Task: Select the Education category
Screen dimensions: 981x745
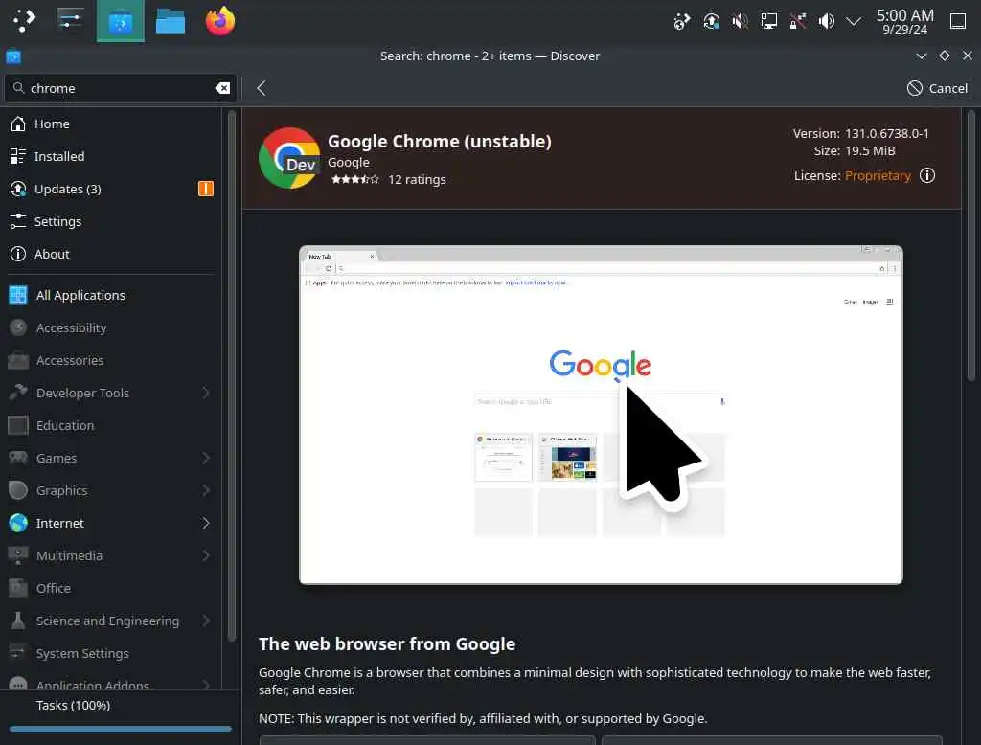Action: tap(111, 425)
